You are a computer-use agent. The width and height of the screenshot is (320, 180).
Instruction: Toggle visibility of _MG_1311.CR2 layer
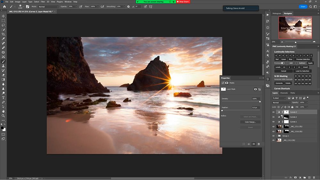point(273,127)
